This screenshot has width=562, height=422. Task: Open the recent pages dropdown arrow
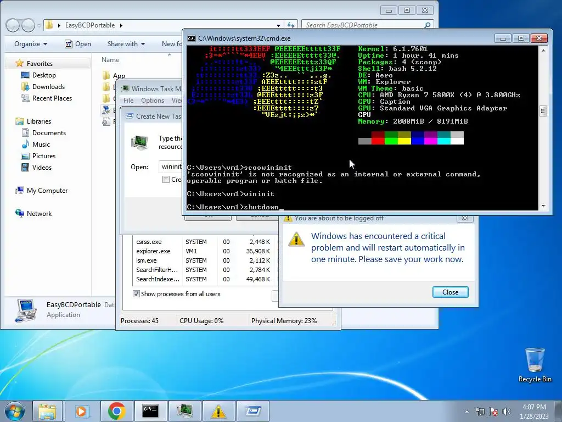pyautogui.click(x=39, y=25)
